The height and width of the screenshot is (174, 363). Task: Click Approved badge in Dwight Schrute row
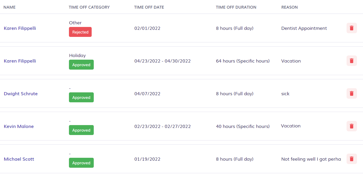81,97
